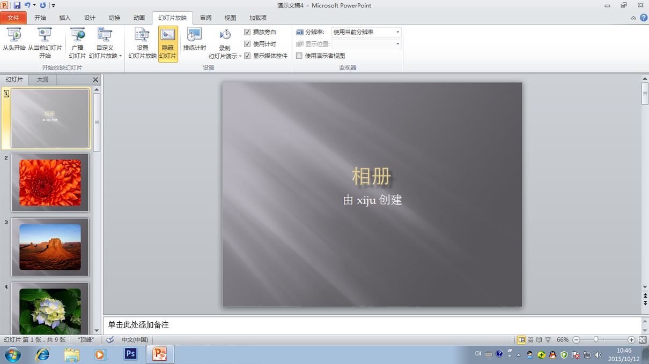The width and height of the screenshot is (649, 364).
Task: Open Internet Explorer from the taskbar
Action: tap(42, 354)
